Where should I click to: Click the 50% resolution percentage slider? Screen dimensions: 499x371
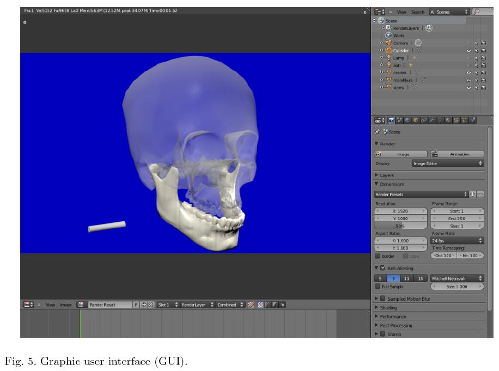401,226
